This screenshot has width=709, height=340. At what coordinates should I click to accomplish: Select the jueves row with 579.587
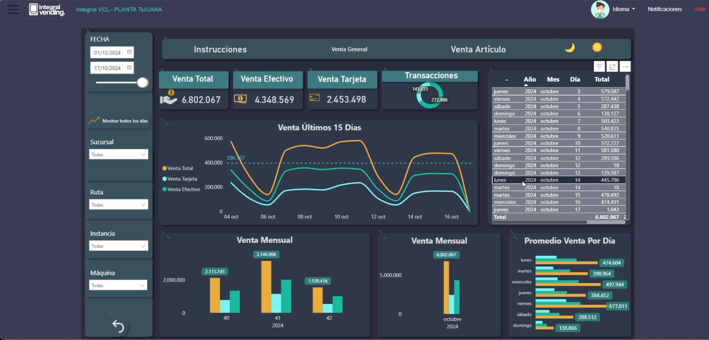pos(559,91)
